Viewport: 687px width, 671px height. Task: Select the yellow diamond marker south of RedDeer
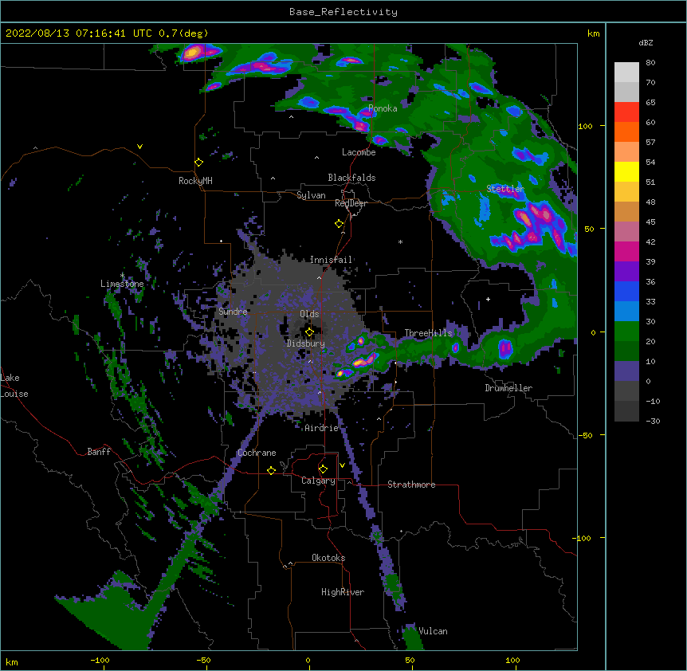pyautogui.click(x=340, y=224)
